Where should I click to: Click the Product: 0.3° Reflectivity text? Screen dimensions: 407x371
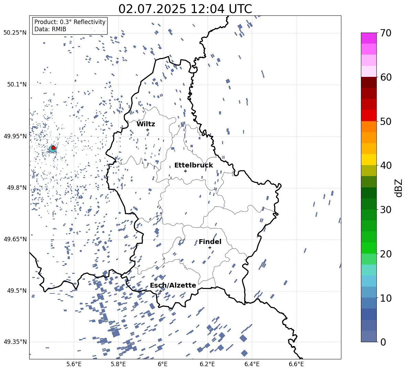[x=70, y=22]
